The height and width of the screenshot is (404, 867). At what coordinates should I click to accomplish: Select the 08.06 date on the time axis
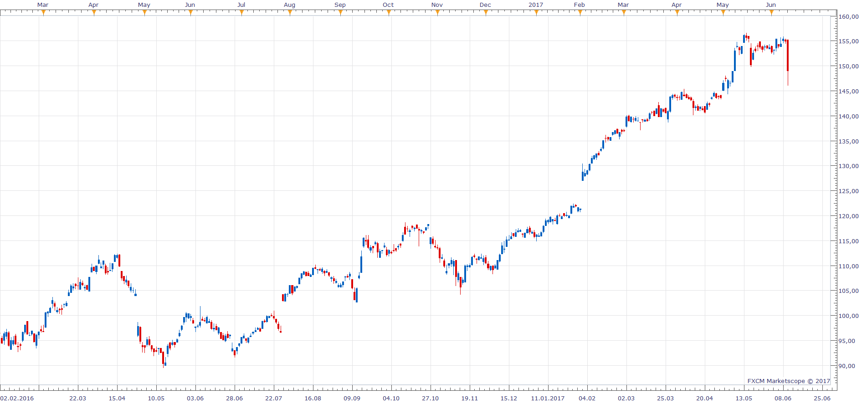[x=783, y=398]
